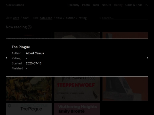Viewport: 154px width, 115px height.
Task: Switch to text view
Action: [26, 18]
